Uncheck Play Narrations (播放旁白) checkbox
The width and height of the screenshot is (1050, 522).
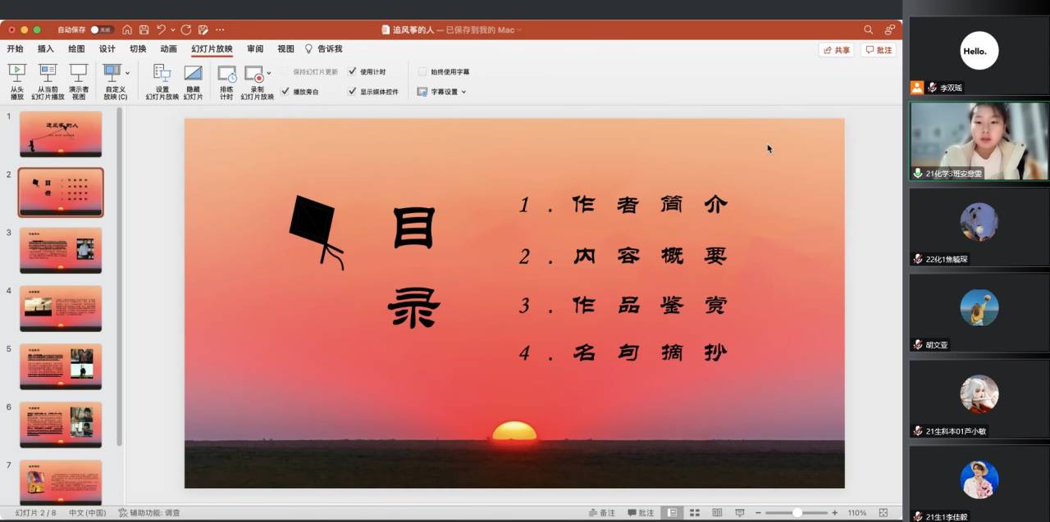pos(285,92)
